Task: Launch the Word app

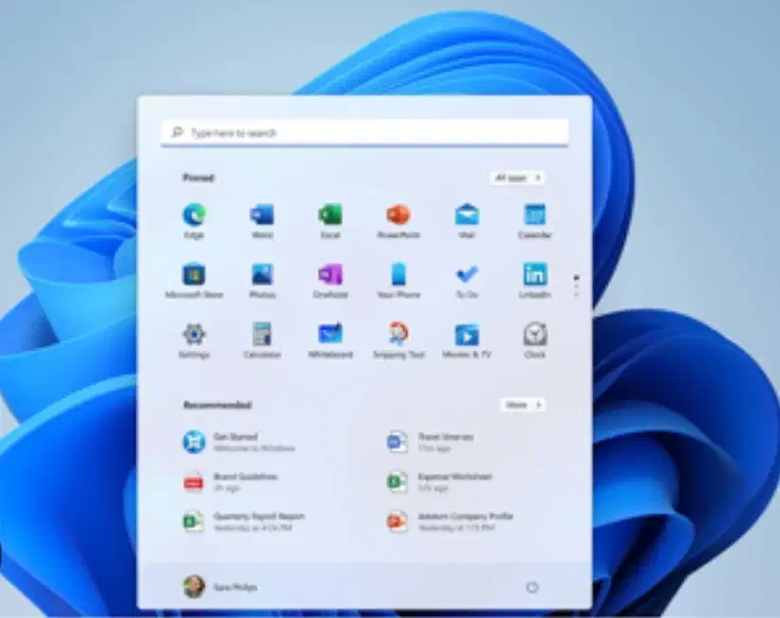Action: (262, 216)
